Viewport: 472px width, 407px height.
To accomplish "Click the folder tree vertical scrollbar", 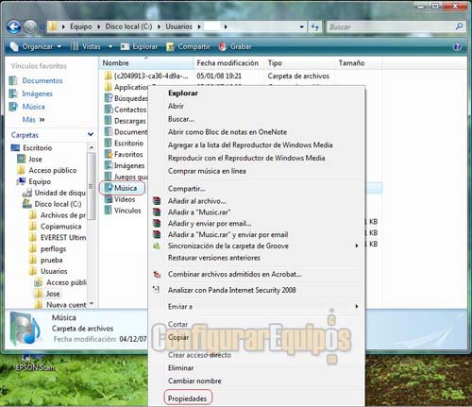I will (x=91, y=186).
